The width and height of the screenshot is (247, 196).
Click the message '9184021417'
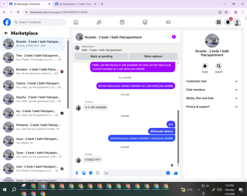tap(92, 159)
